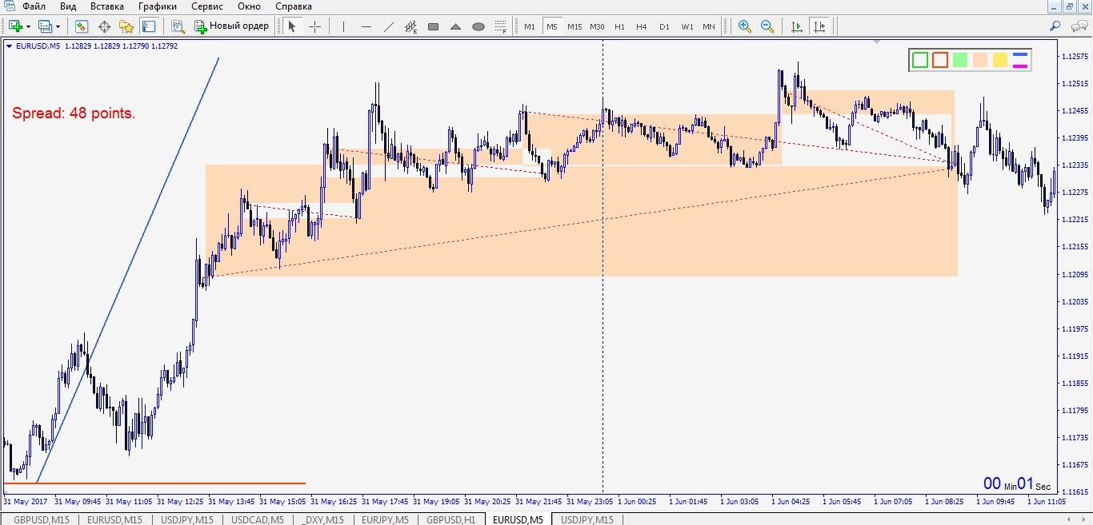Draw a trendline with the diagonal line tool

[x=389, y=26]
